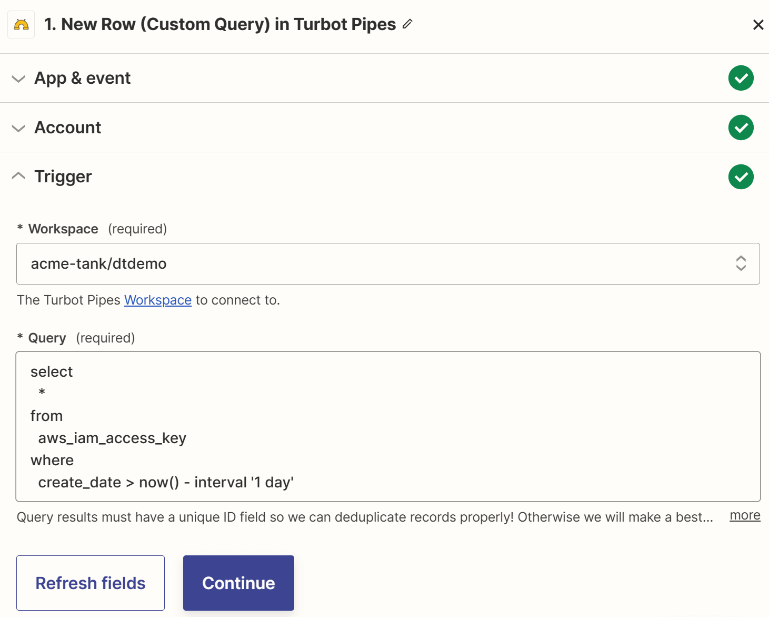Image resolution: width=769 pixels, height=617 pixels.
Task: Open the App & event section heading
Action: [83, 78]
